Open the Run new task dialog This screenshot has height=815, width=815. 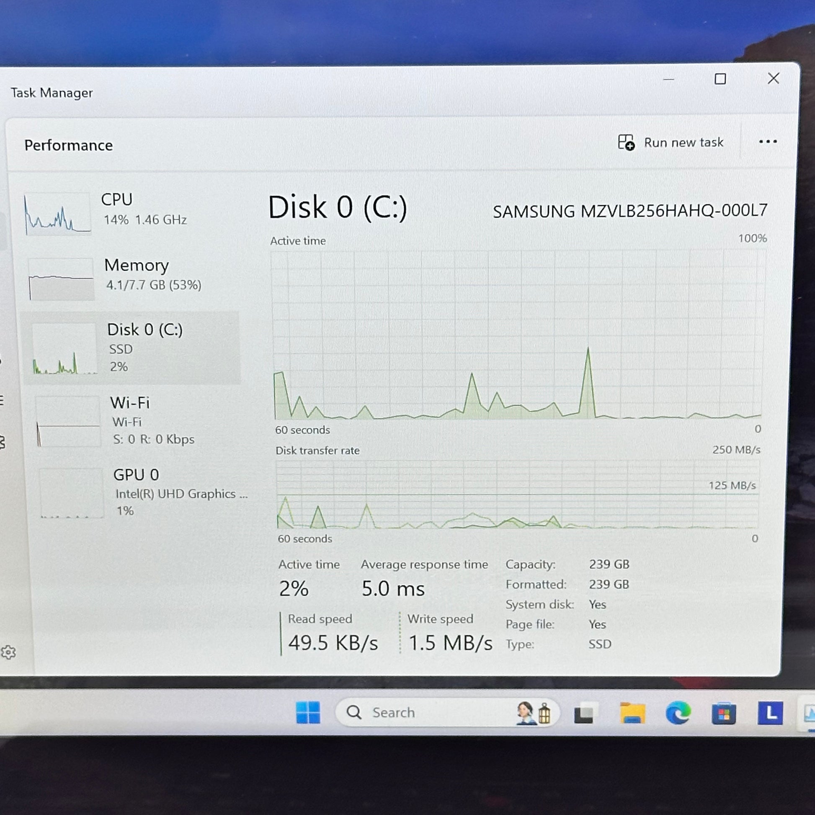point(671,142)
